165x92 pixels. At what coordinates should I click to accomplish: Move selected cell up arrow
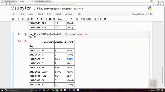tap(37, 19)
